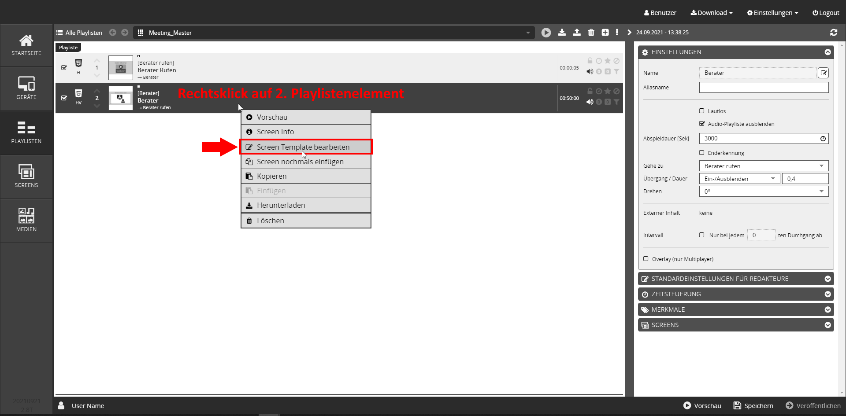Enable the Lautlos checkbox

coord(702,111)
